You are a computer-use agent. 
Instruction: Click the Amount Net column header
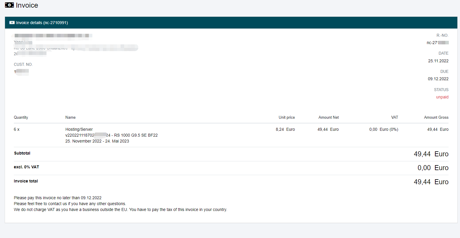coord(328,117)
